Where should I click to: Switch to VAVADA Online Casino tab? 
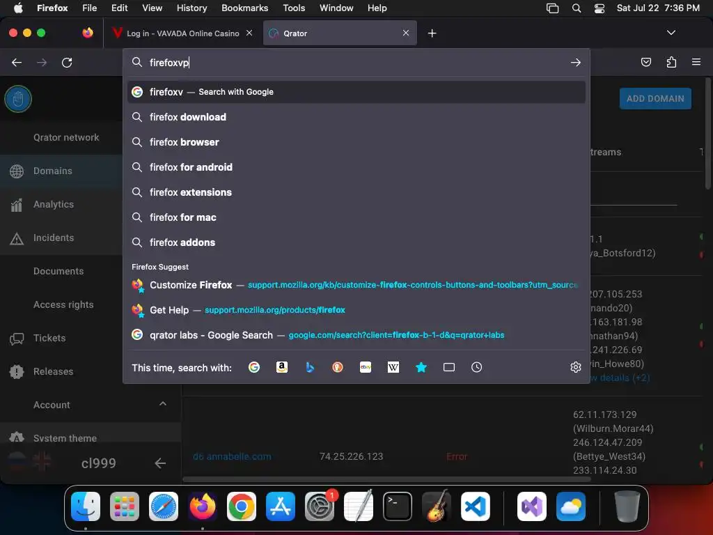(x=182, y=33)
